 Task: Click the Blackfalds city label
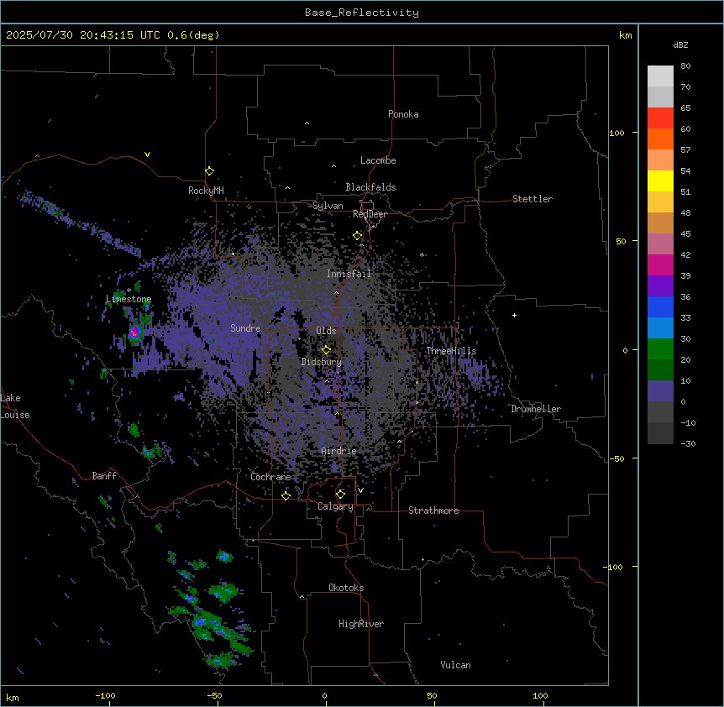coord(370,187)
